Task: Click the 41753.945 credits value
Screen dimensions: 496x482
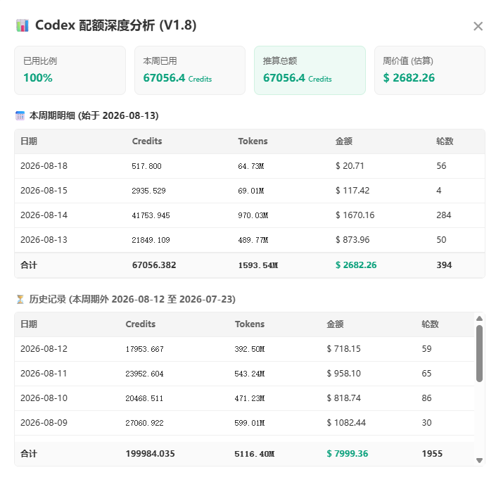Action: (151, 216)
